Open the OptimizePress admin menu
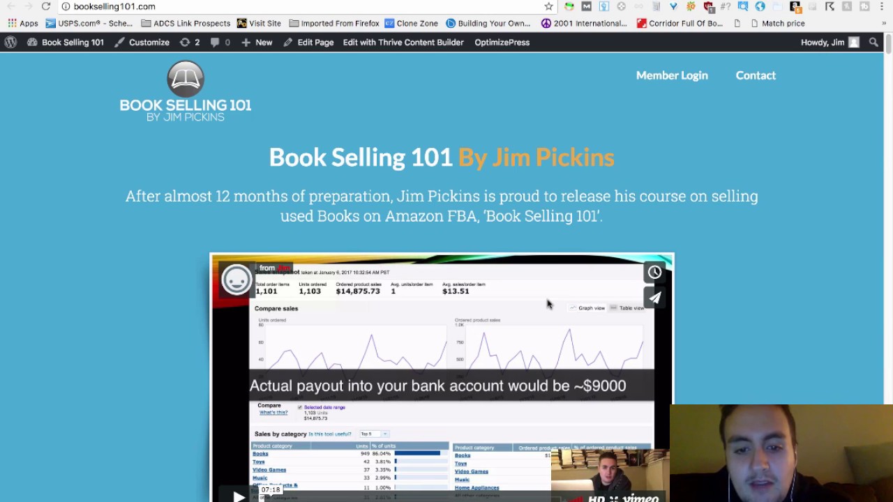The height and width of the screenshot is (502, 893). pyautogui.click(x=502, y=43)
